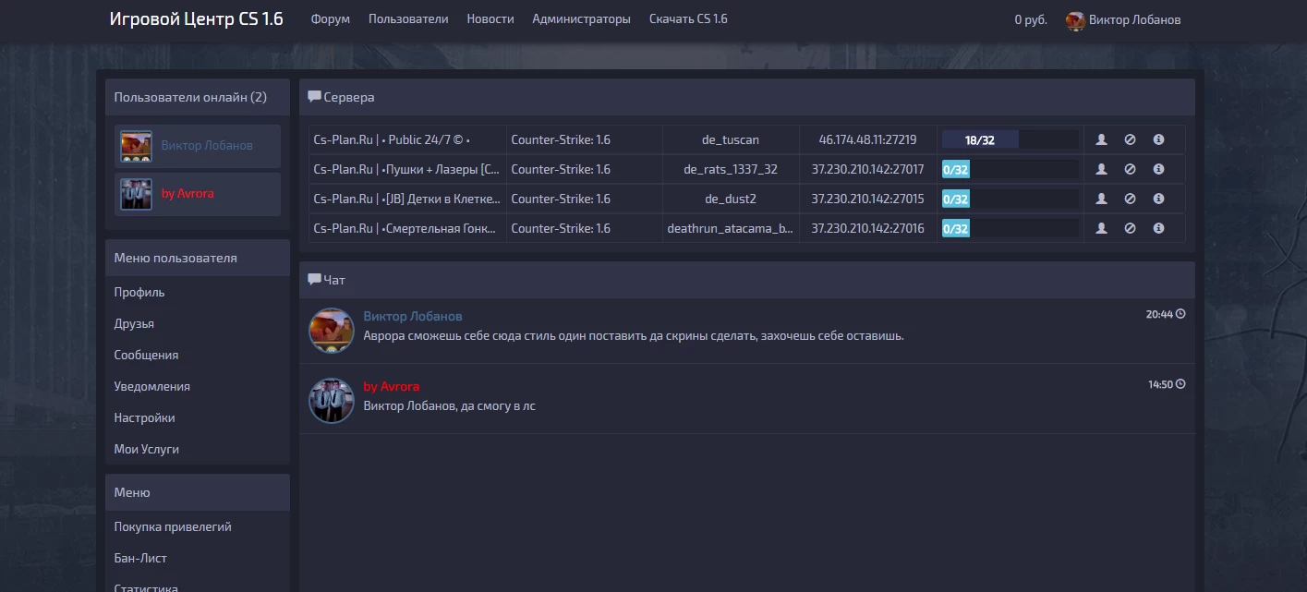The image size is (1307, 592).
Task: Click by Avrora name in online users
Action: click(188, 194)
